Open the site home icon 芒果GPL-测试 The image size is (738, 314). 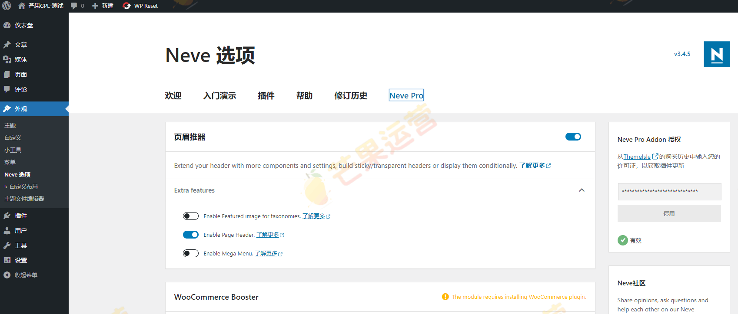pyautogui.click(x=22, y=6)
